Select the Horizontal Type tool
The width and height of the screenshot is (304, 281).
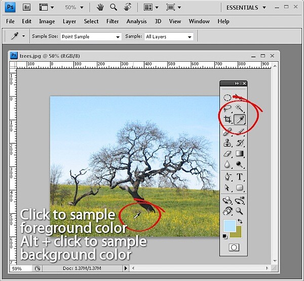(240, 176)
